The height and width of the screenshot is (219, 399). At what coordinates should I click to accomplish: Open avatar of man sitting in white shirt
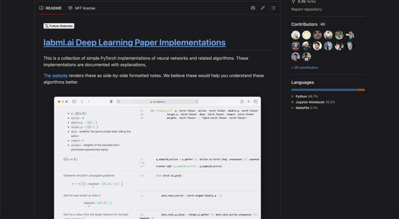click(x=328, y=35)
